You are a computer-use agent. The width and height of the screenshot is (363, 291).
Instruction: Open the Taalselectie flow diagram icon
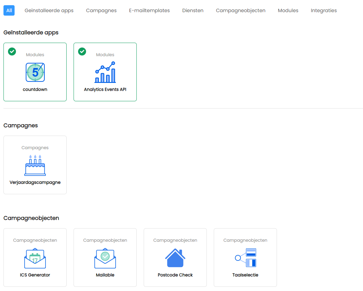(245, 258)
